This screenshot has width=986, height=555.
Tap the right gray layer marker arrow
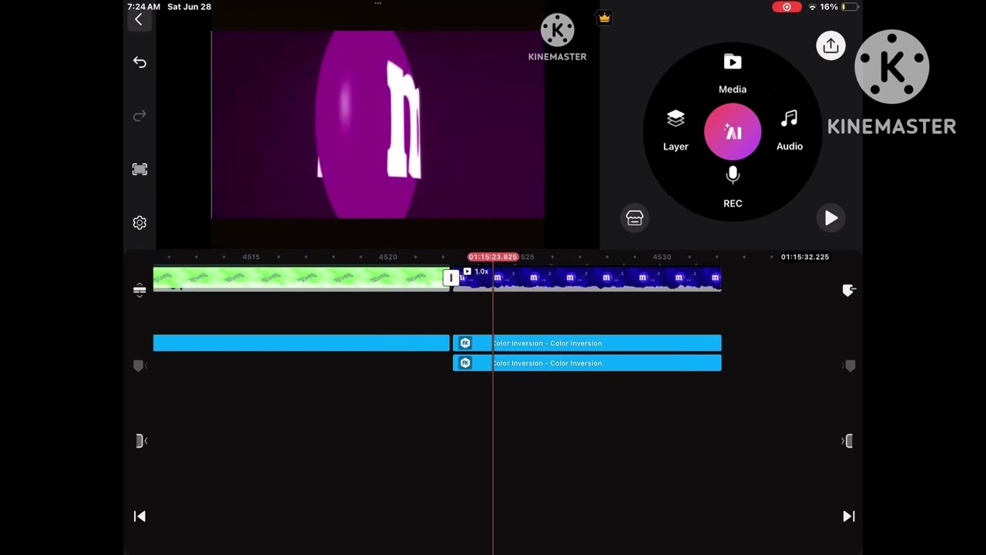point(849,365)
